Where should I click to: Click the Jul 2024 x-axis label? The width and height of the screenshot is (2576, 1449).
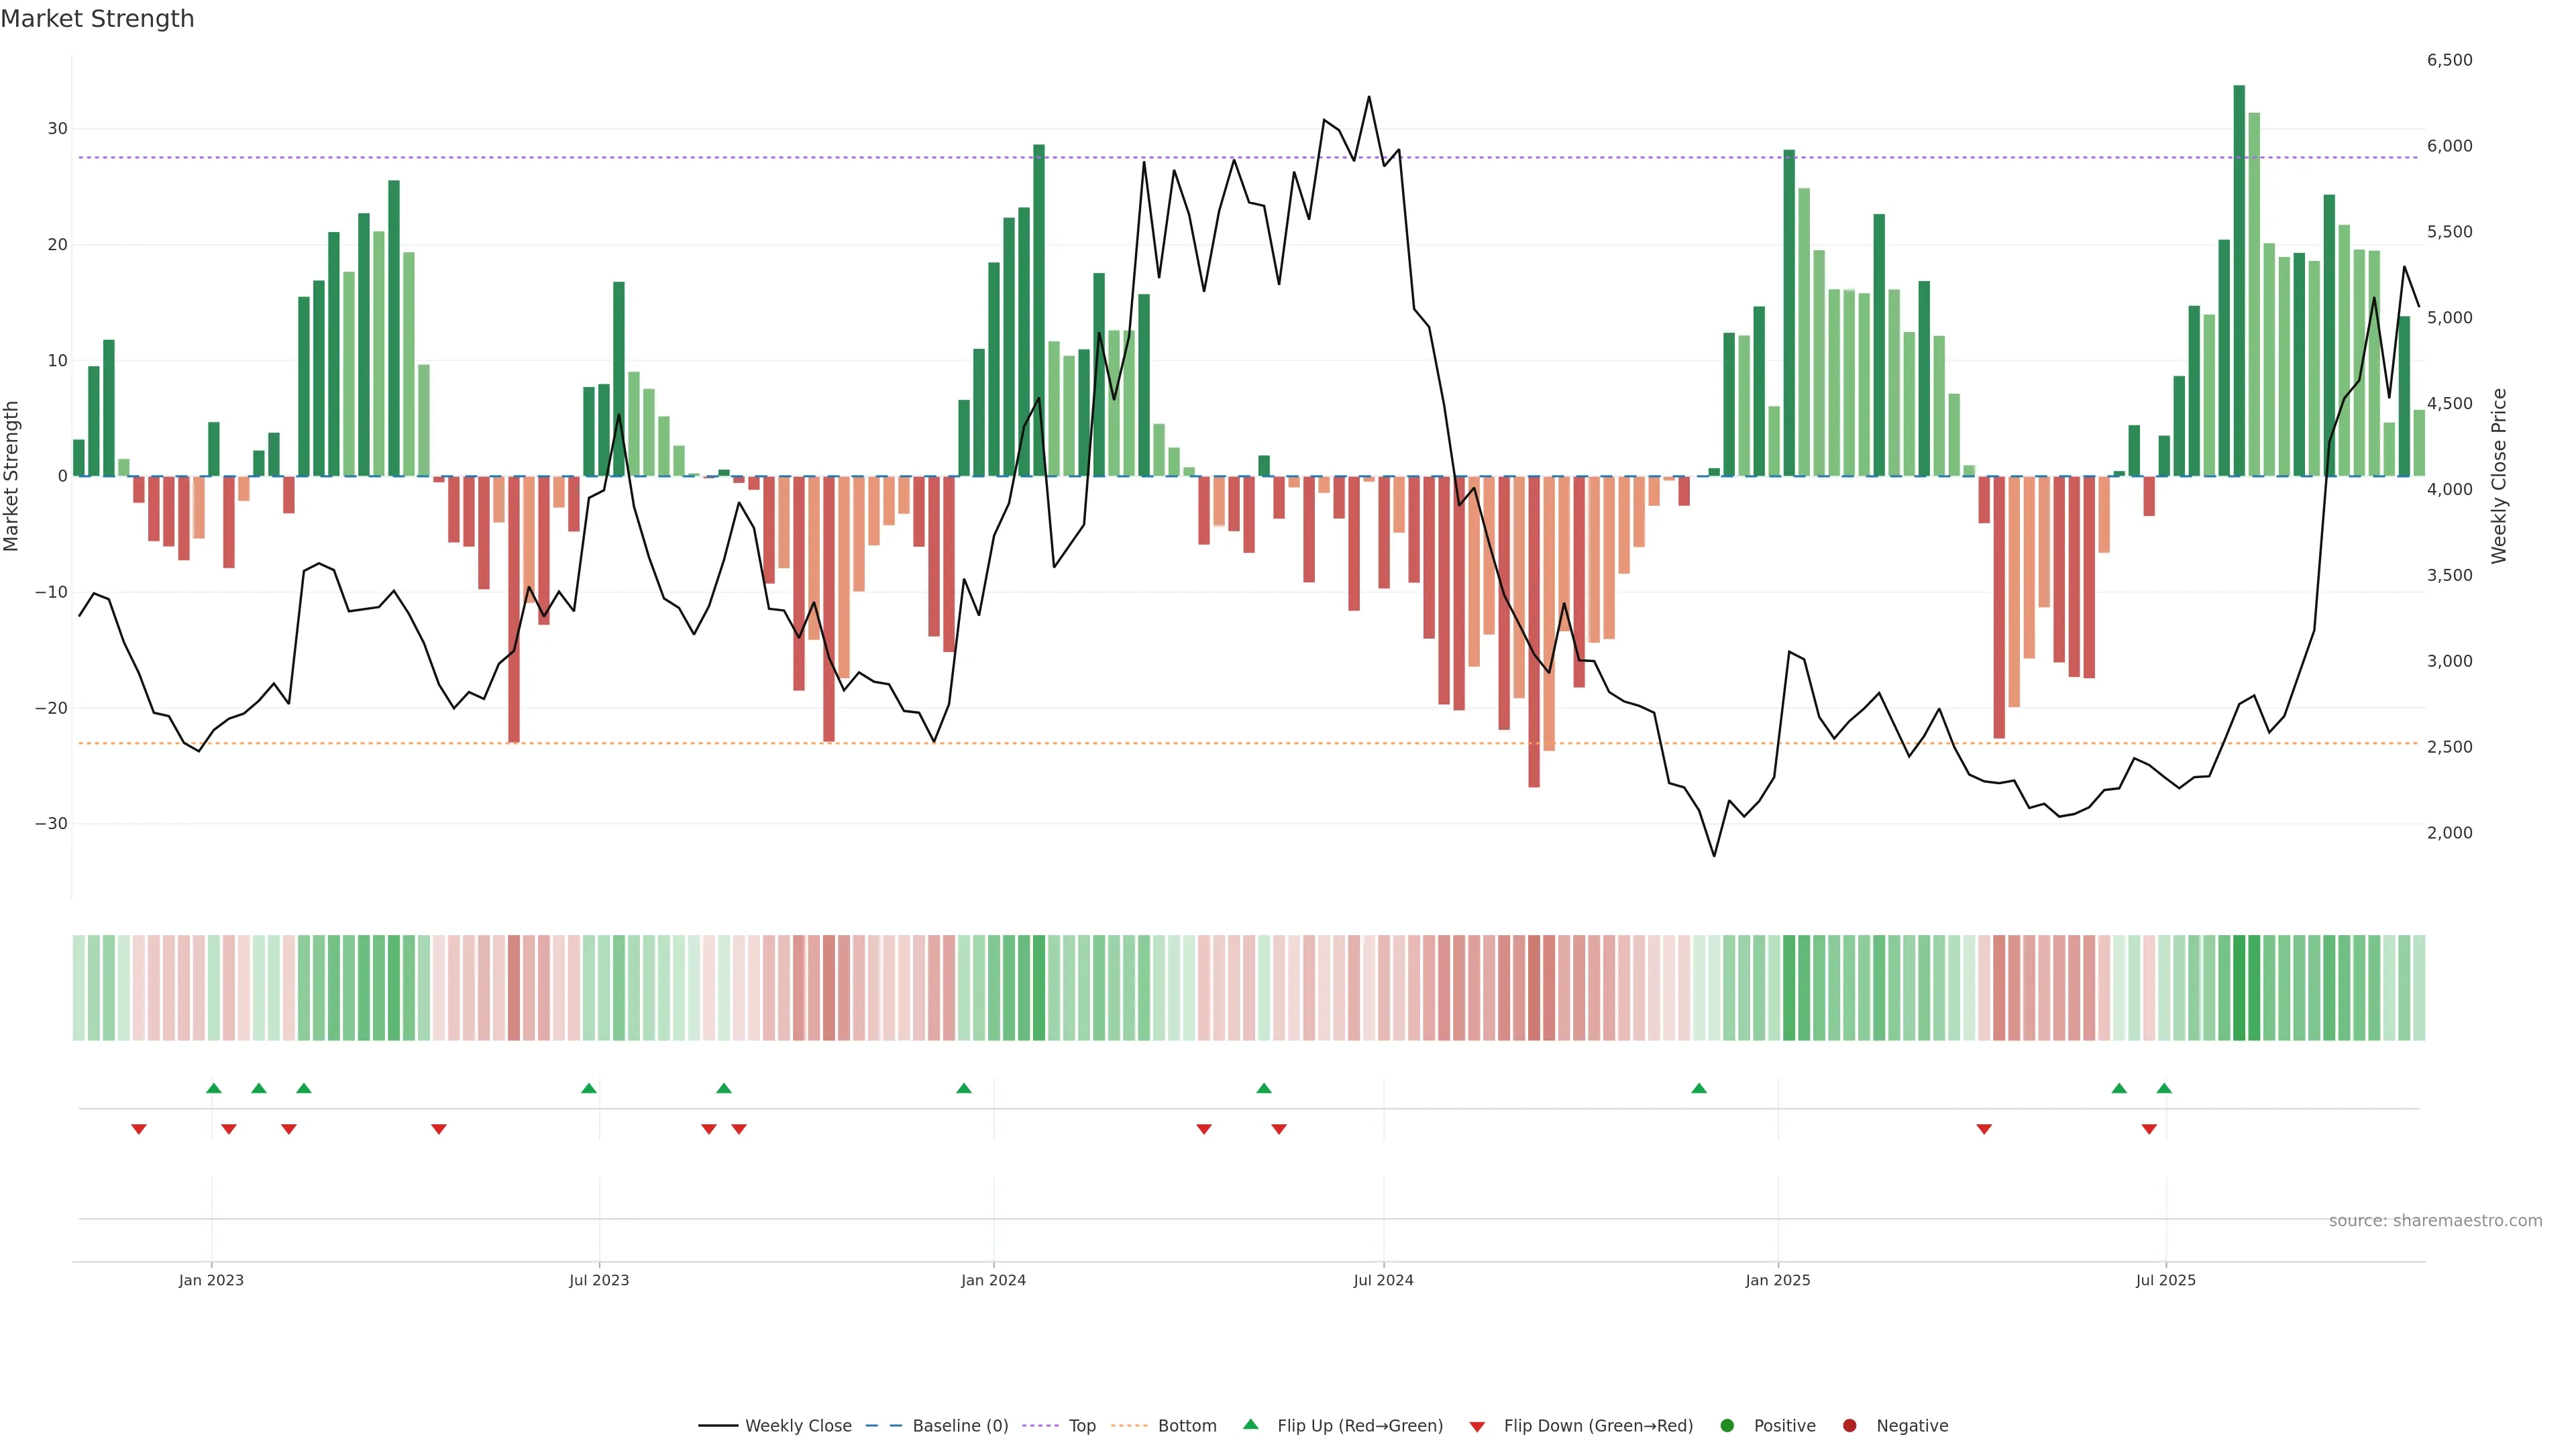[1383, 1280]
